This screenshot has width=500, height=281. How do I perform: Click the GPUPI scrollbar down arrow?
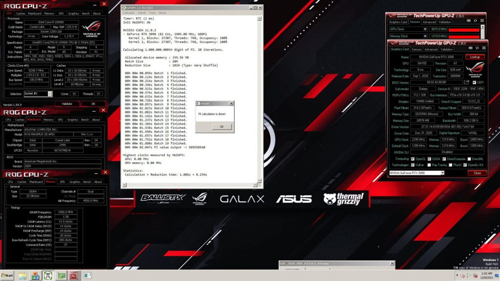[259, 181]
